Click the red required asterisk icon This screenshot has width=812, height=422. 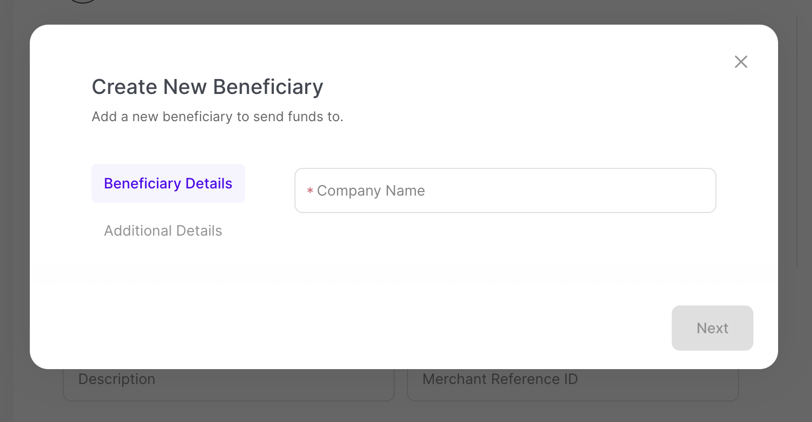tap(310, 191)
